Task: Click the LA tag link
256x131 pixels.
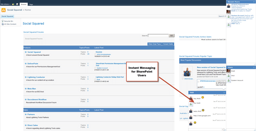Action: [181, 119]
